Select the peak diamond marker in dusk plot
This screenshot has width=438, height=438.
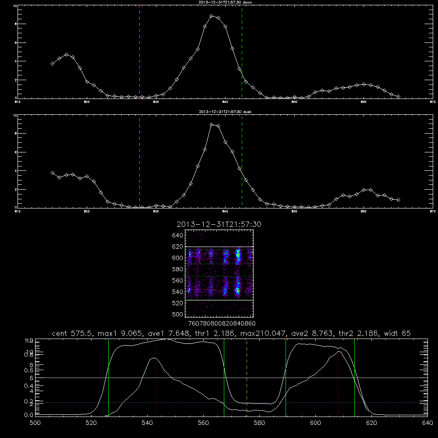click(x=212, y=124)
